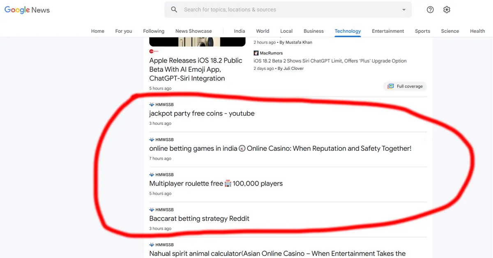The image size is (493, 258).
Task: Click the Full coverage button
Action: pos(405,86)
